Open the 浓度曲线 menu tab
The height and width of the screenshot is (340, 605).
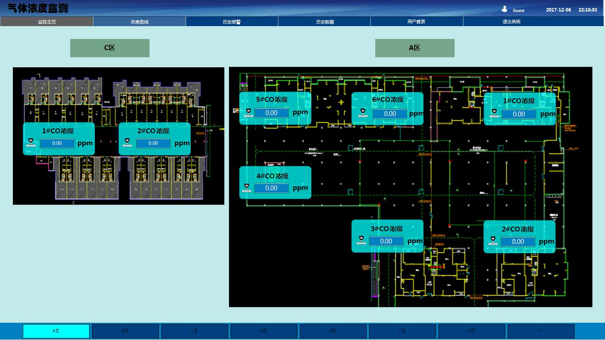(x=140, y=22)
